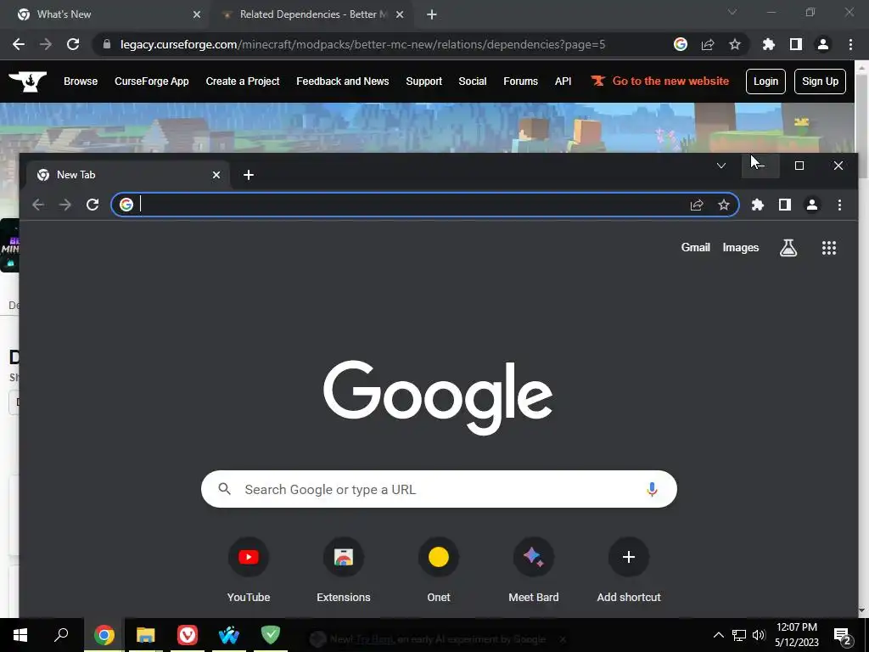Start voice search with microphone icon

tap(653, 489)
